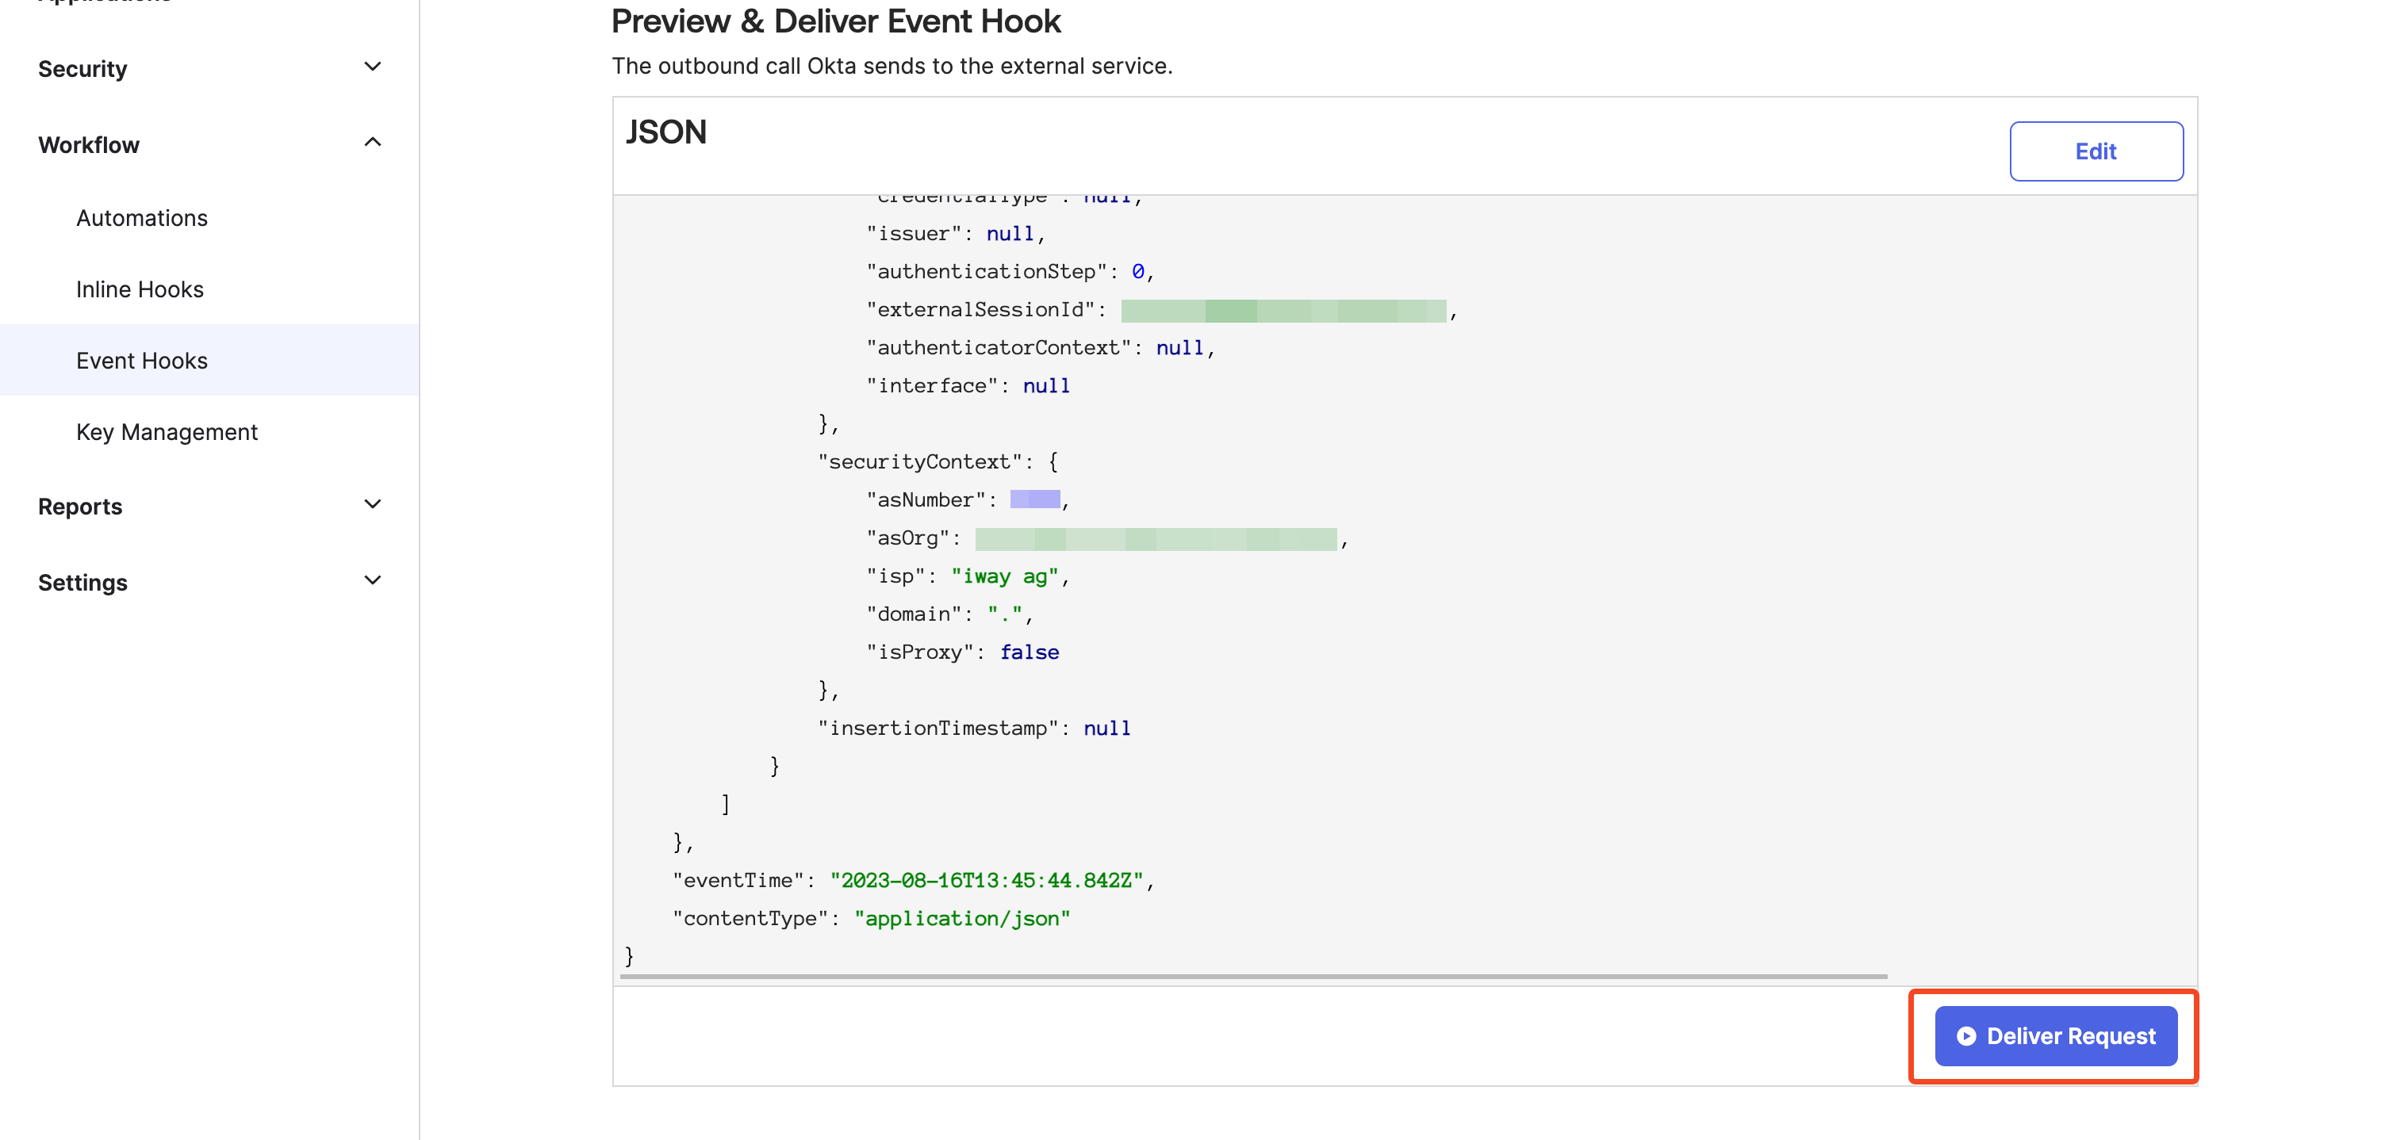Expand the Reports section chevron

click(x=373, y=504)
